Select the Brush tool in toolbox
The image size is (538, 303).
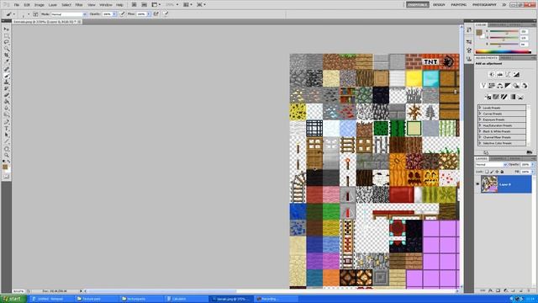point(6,76)
